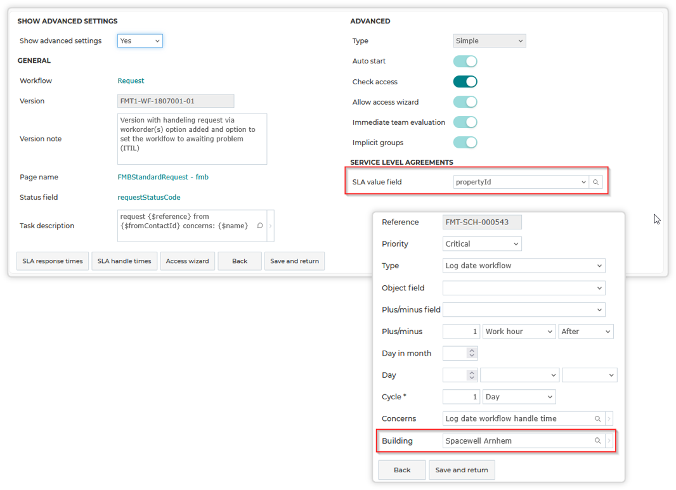Toggle the Auto start switch
676x490 pixels.
point(465,61)
